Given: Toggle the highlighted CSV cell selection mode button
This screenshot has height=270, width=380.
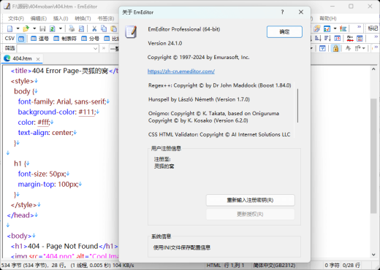Looking at the screenshot, I should [x=21, y=39].
